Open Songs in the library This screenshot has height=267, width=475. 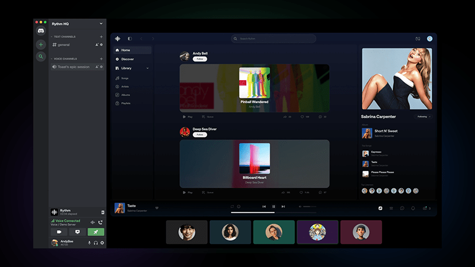(122, 78)
